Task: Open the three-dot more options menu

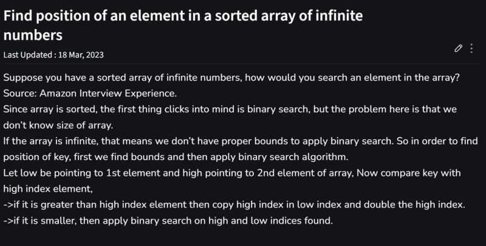Action: (471, 48)
